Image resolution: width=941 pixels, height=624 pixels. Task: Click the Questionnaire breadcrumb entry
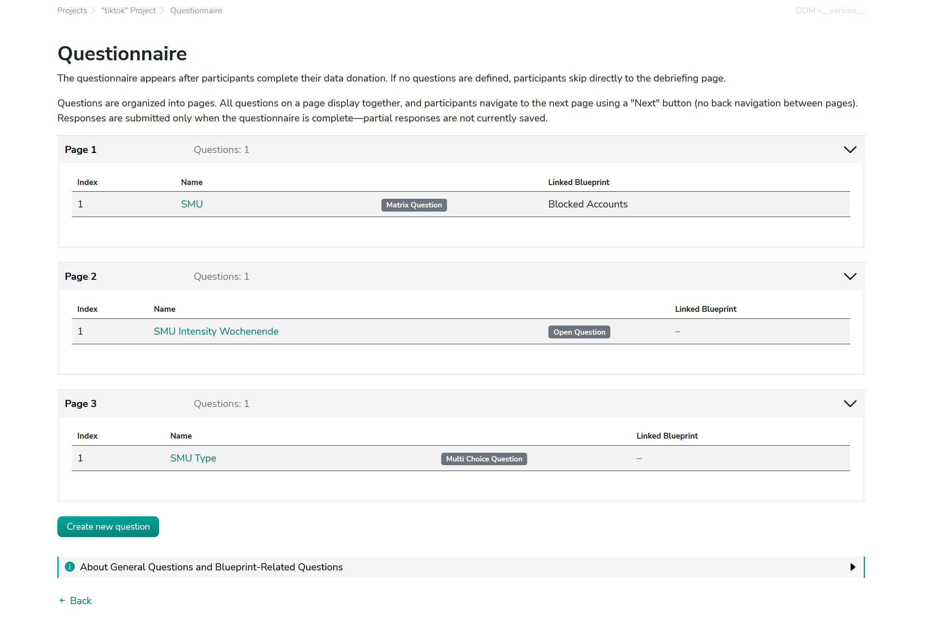[196, 10]
